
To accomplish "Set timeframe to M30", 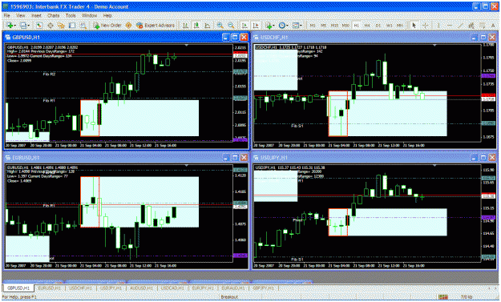I will point(345,25).
